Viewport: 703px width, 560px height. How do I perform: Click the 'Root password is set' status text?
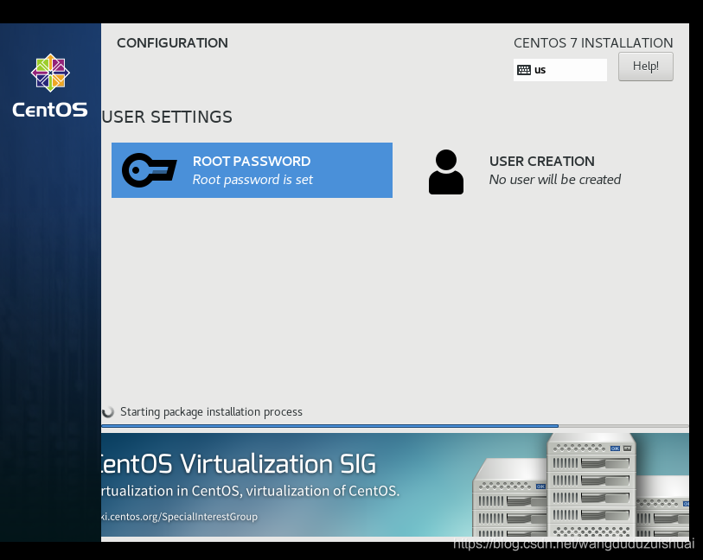(x=252, y=180)
